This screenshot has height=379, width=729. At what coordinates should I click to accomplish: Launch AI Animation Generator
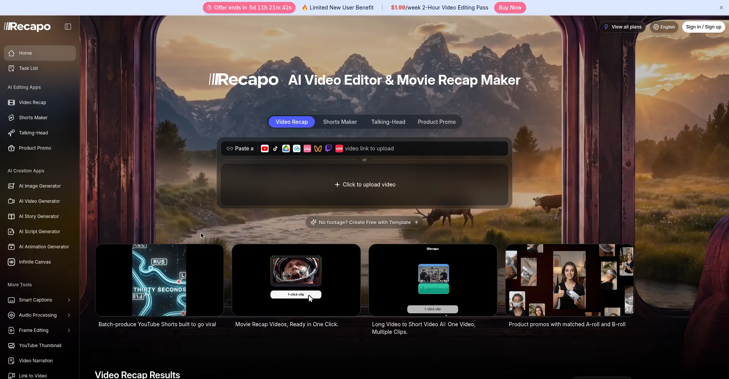point(40,247)
